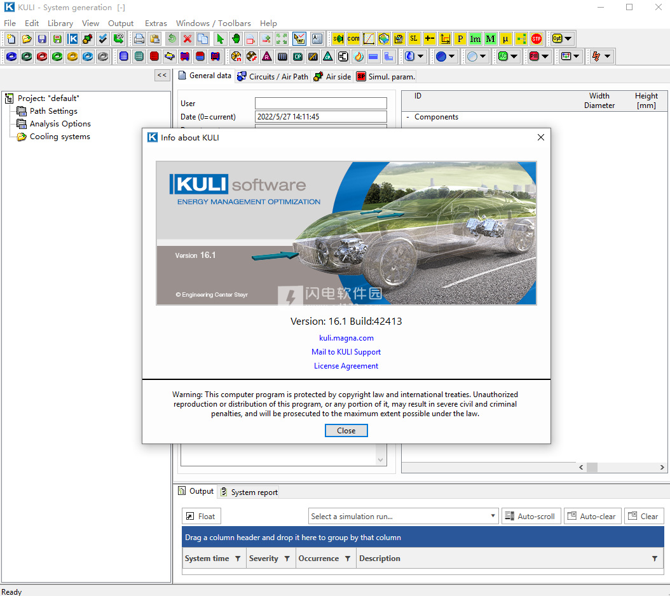Click the clipboard paste icon
The height and width of the screenshot is (596, 670).
point(154,39)
